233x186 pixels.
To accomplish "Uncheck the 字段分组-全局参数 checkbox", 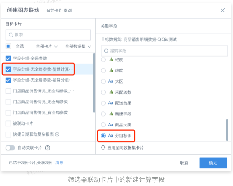I will point(8,59).
